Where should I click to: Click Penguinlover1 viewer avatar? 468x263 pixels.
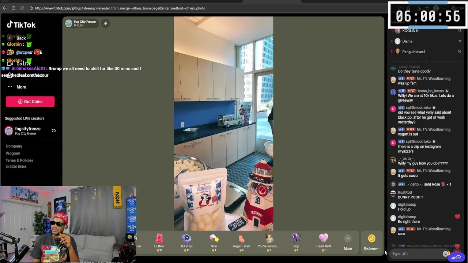397,52
